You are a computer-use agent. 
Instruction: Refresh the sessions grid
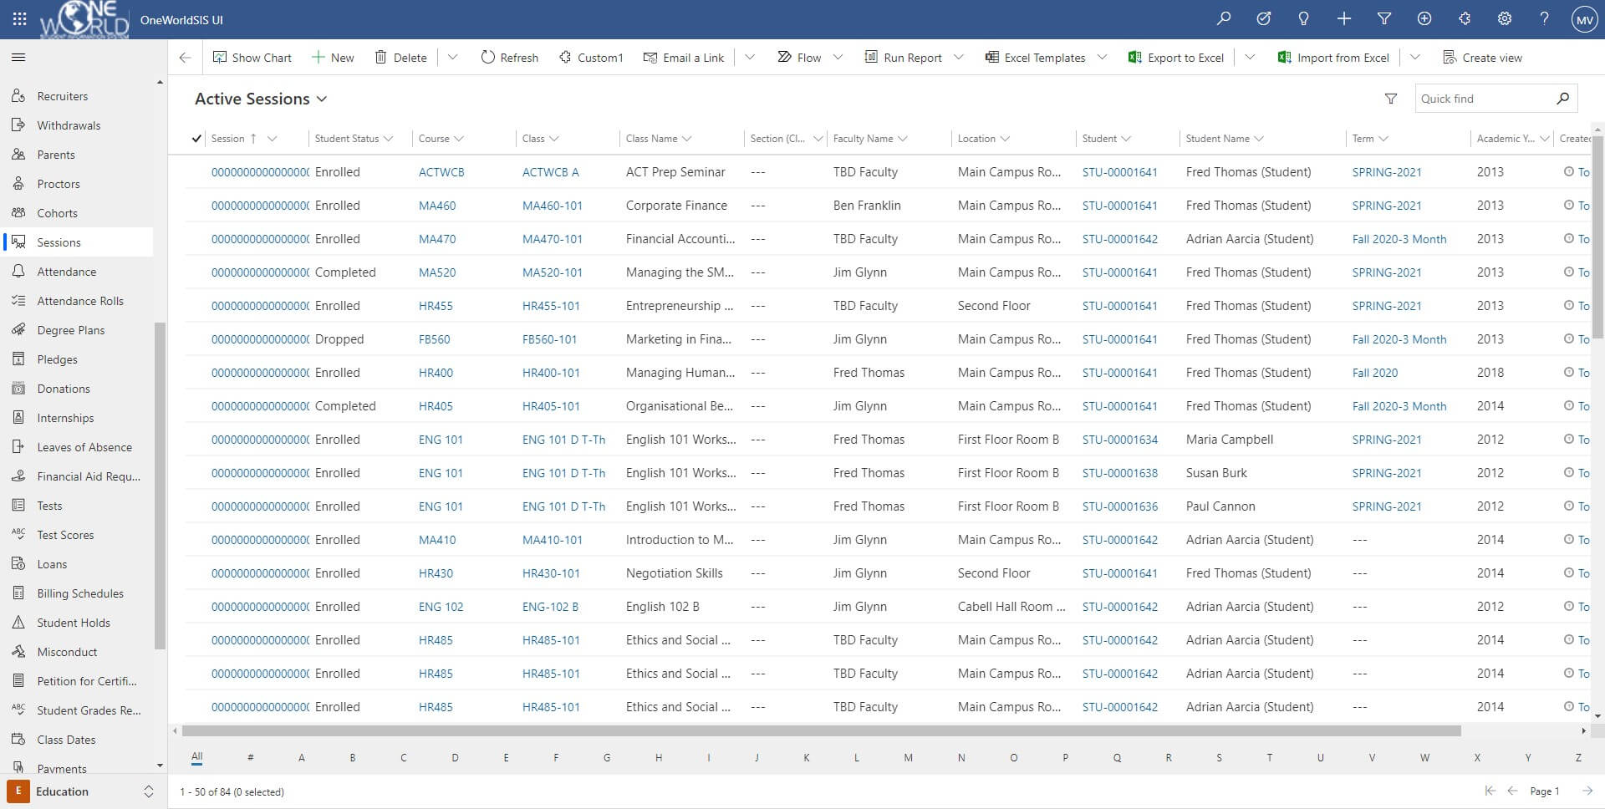tap(509, 58)
